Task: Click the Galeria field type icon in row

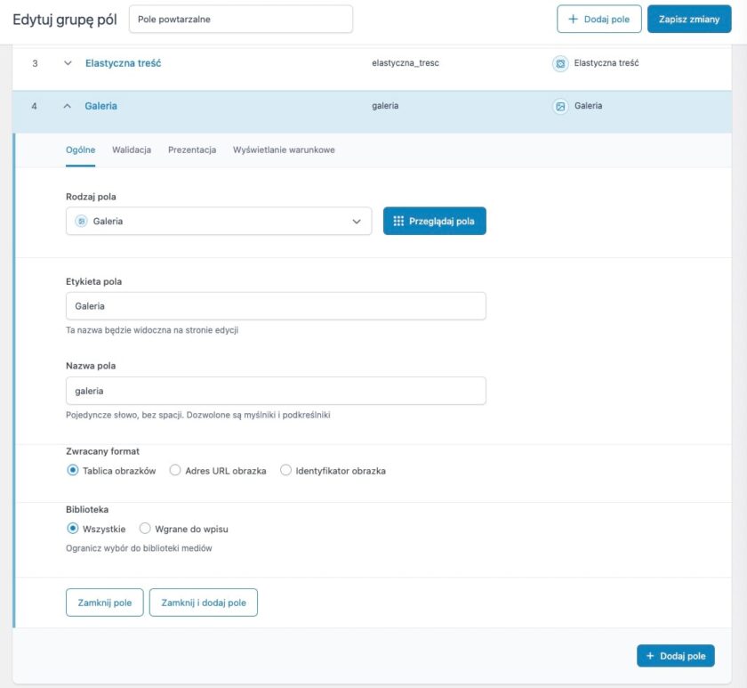Action: point(560,106)
